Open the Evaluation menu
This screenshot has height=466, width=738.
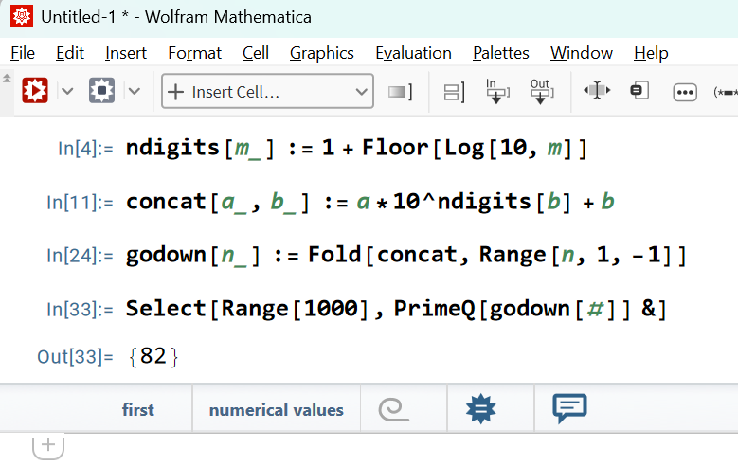pyautogui.click(x=413, y=53)
